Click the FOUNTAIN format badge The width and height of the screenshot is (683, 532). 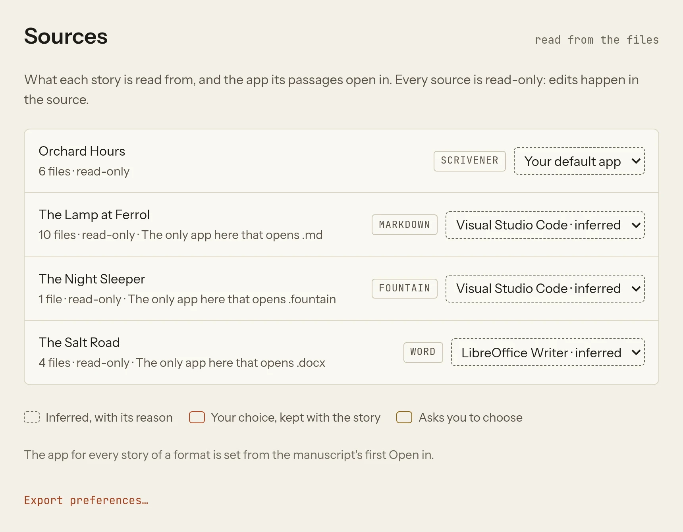coord(404,289)
